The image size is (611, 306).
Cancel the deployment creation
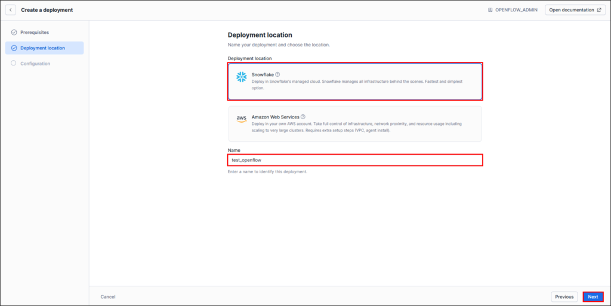point(108,296)
